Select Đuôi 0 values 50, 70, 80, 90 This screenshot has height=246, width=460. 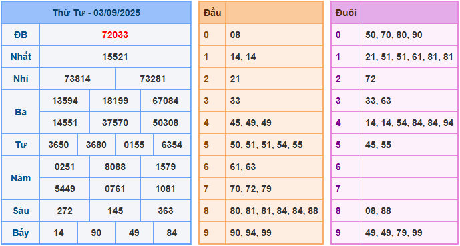pos(394,35)
